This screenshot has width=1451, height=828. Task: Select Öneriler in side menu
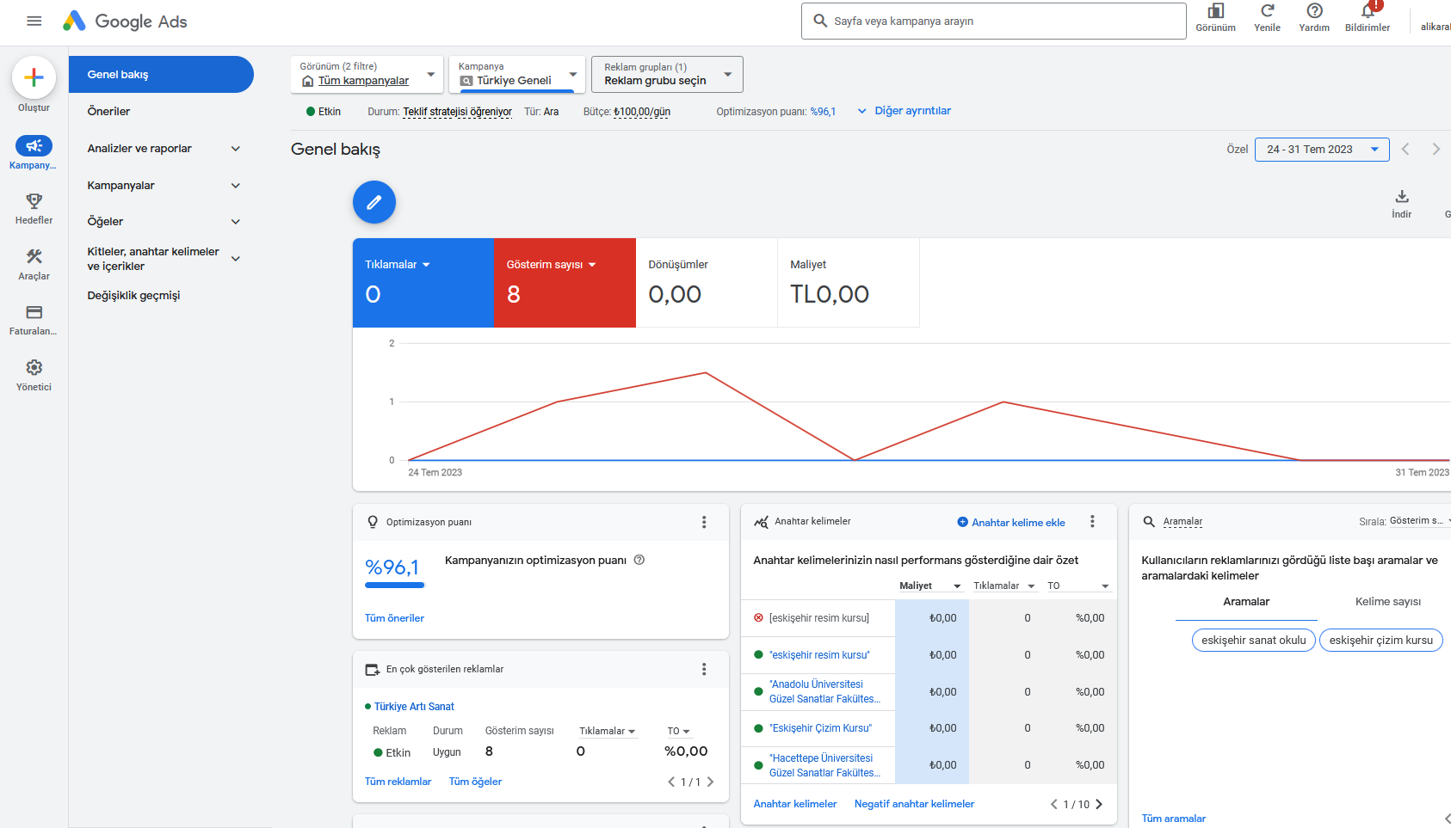point(109,111)
